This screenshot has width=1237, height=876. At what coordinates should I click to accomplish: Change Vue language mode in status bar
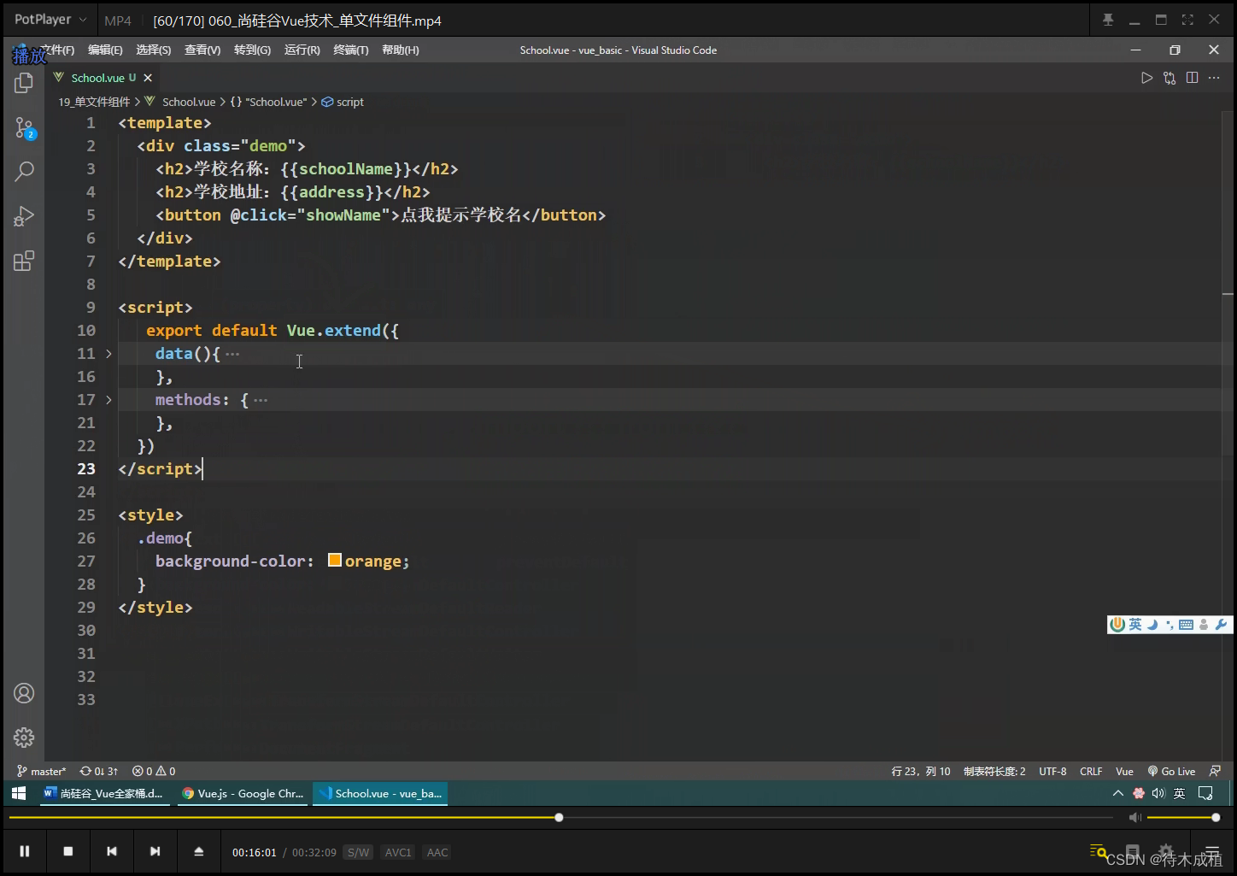1124,771
